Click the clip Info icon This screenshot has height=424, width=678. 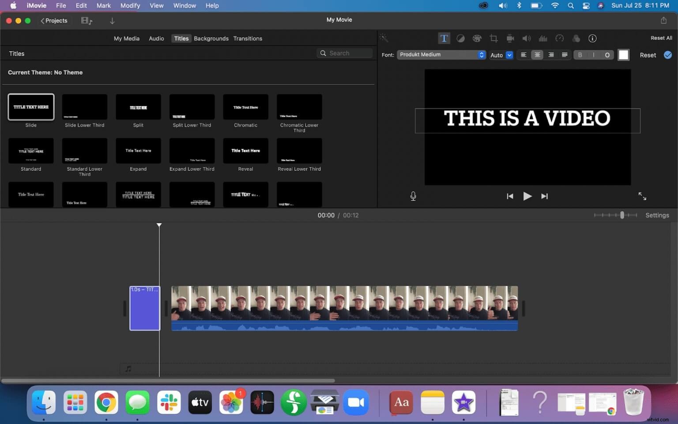tap(592, 38)
